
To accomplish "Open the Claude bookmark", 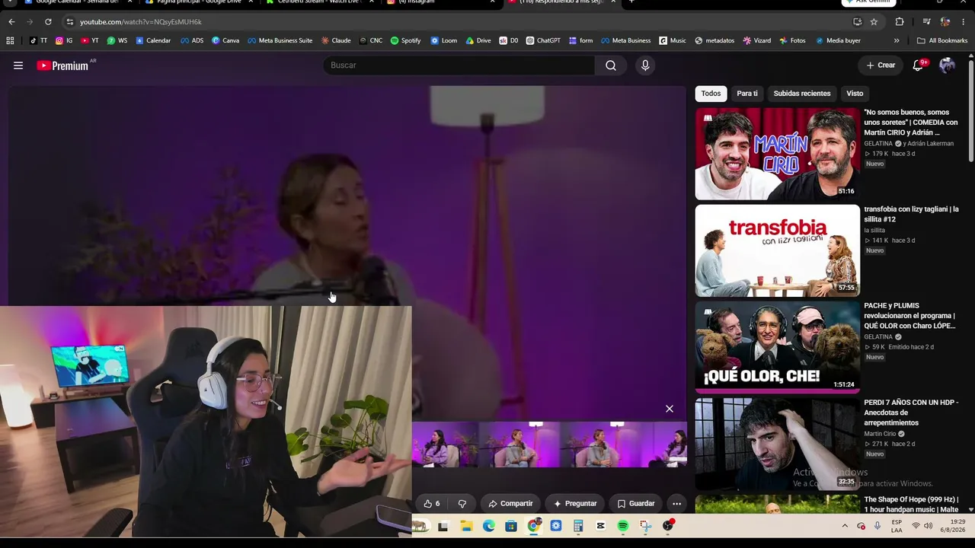I will 336,40.
